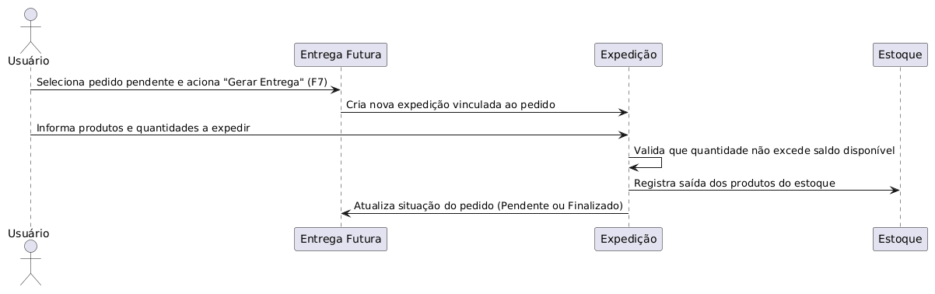Select the bottom Expedição participant box
This screenshot has width=935, height=294.
(629, 240)
